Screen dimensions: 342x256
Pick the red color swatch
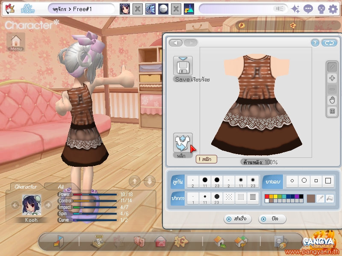pyautogui.click(x=267, y=197)
